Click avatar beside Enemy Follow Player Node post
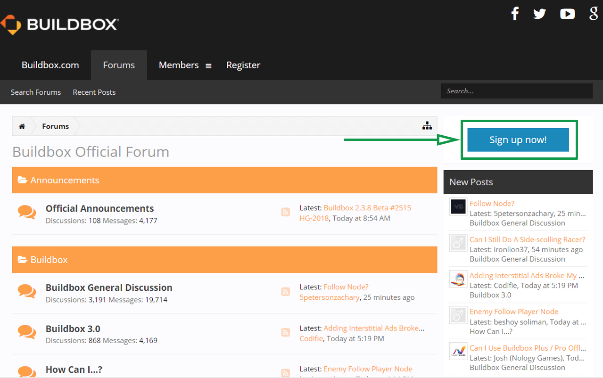The image size is (603, 378). click(458, 315)
